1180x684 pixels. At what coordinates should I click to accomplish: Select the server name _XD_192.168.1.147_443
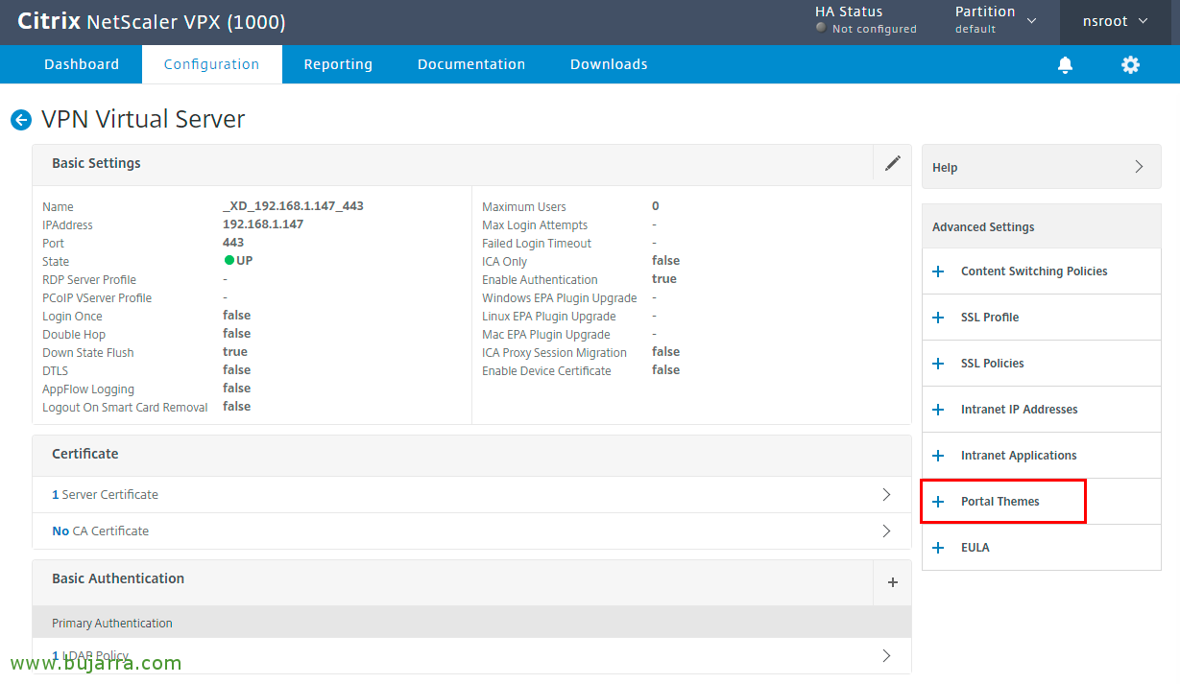point(293,206)
